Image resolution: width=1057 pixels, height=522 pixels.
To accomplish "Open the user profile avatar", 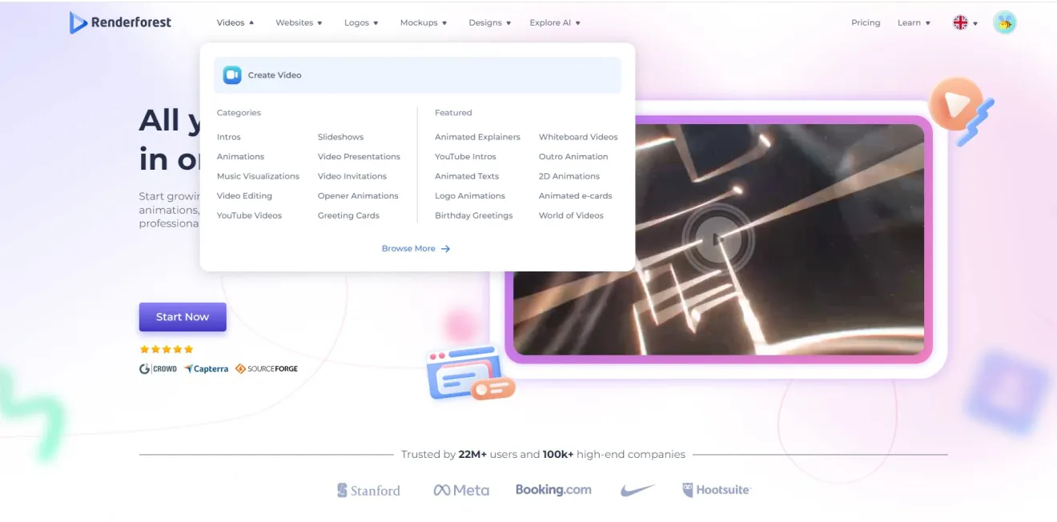I will coord(1004,22).
